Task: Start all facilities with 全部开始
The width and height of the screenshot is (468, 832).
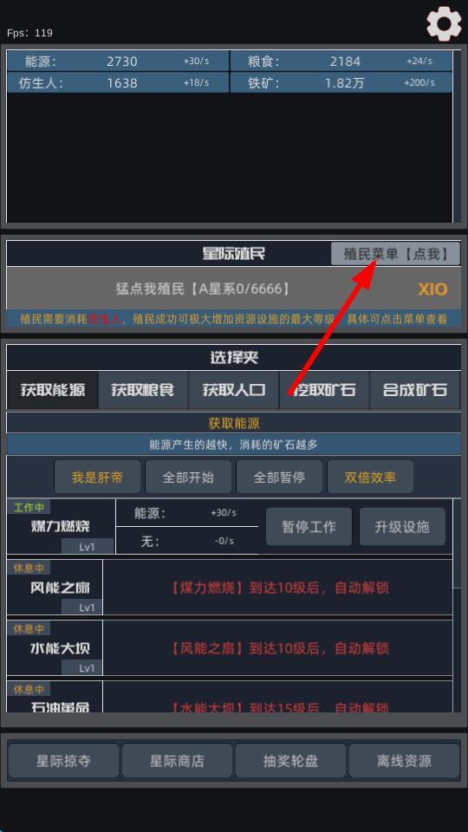Action: coord(188,477)
